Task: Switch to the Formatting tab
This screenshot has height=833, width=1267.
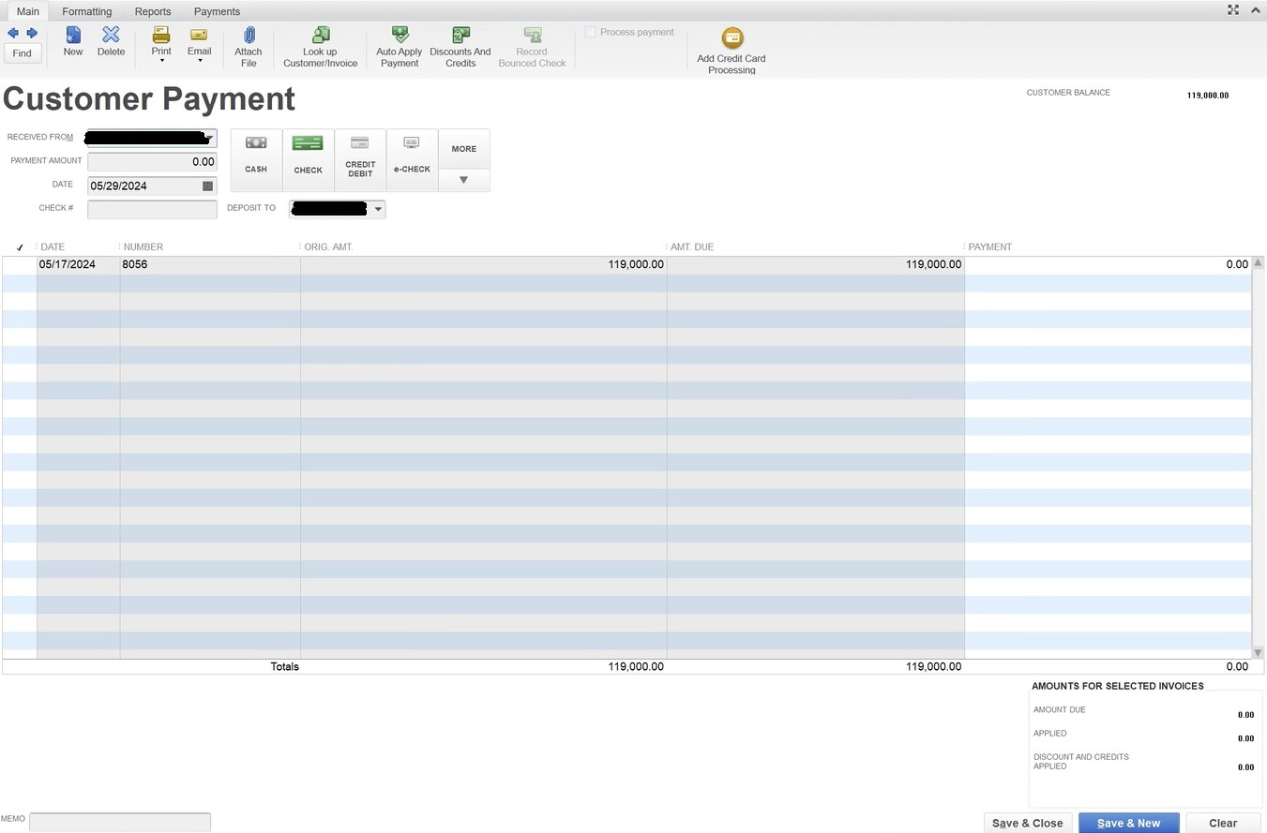Action: click(x=87, y=11)
